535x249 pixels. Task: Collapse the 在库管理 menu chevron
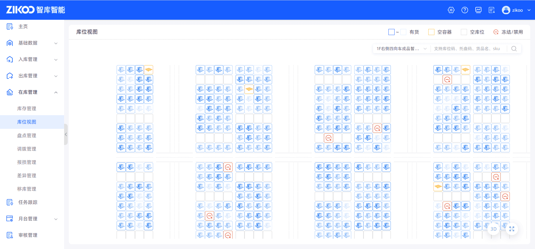pos(56,92)
